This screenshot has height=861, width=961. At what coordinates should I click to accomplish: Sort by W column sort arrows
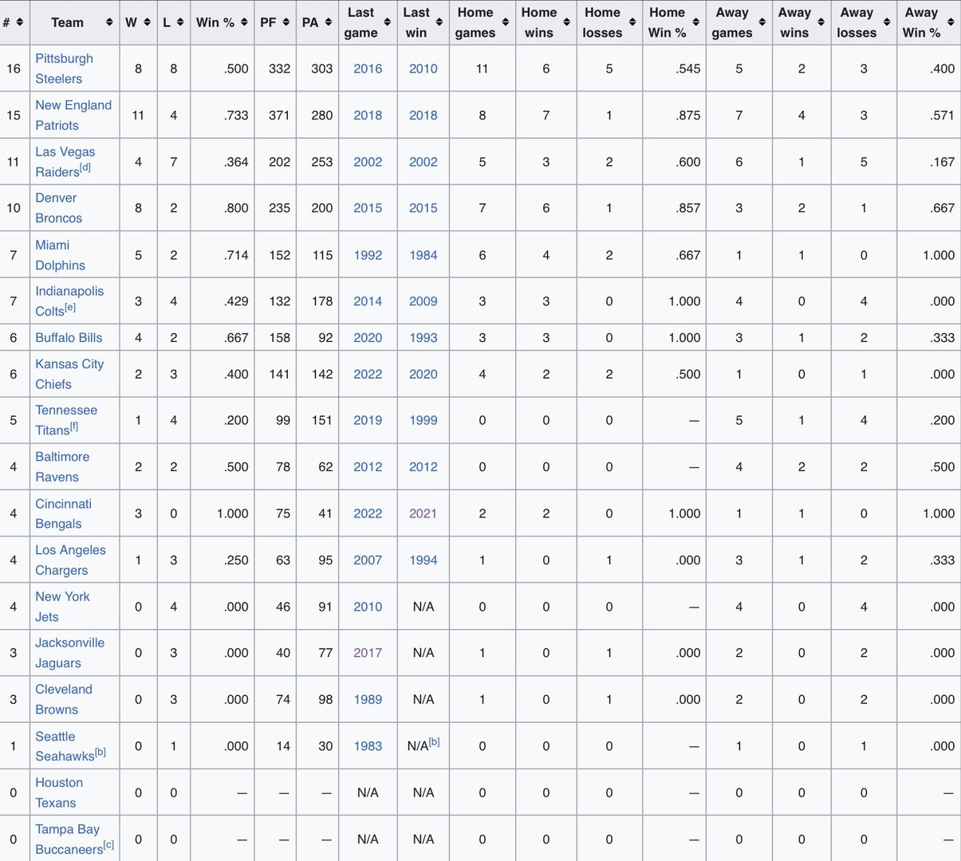147,22
